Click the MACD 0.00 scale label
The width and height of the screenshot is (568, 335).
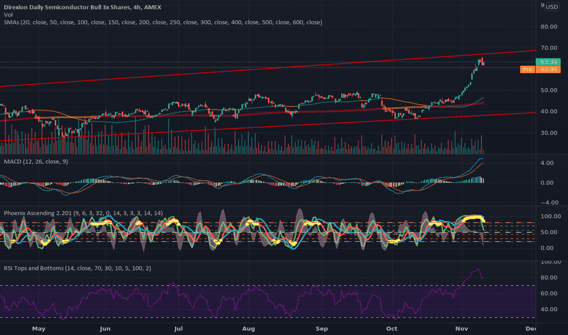tap(547, 183)
